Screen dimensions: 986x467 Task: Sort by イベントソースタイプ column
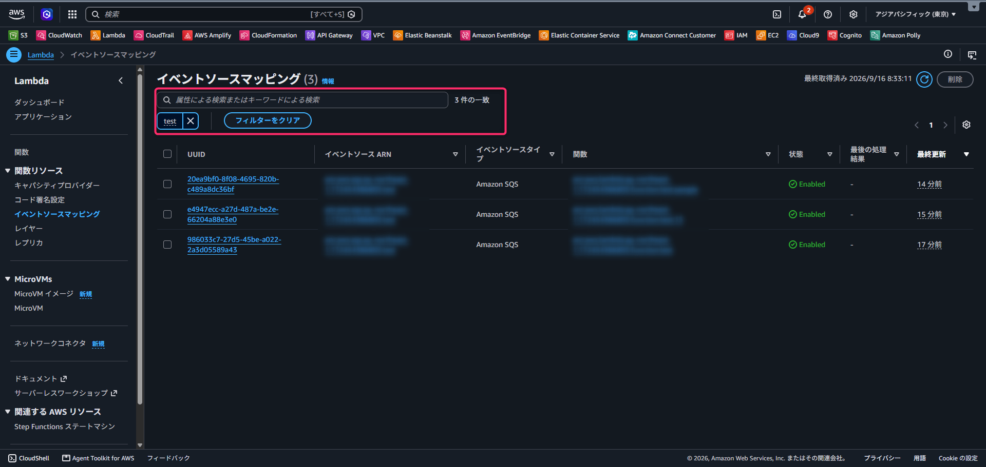click(552, 154)
